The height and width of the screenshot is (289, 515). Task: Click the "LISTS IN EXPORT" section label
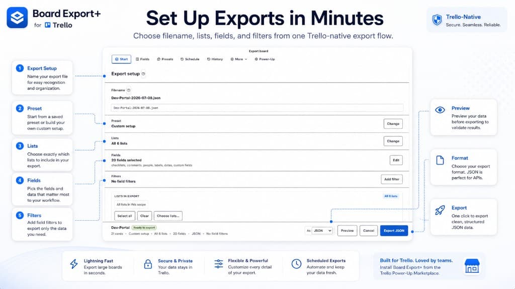click(127, 196)
